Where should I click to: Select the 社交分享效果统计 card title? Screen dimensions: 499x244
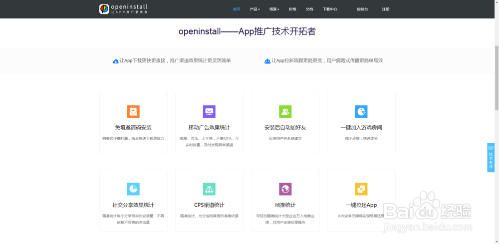click(x=133, y=205)
